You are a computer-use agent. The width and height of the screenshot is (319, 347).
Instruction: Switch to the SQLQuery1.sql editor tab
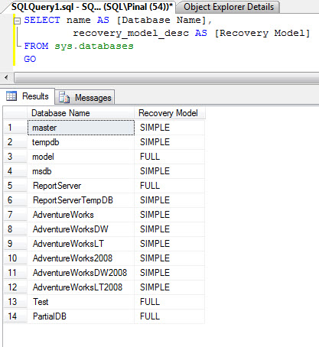(92, 7)
